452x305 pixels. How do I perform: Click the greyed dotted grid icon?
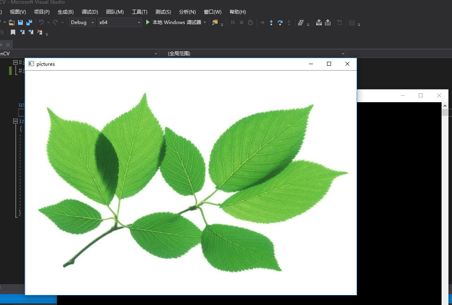(352, 22)
